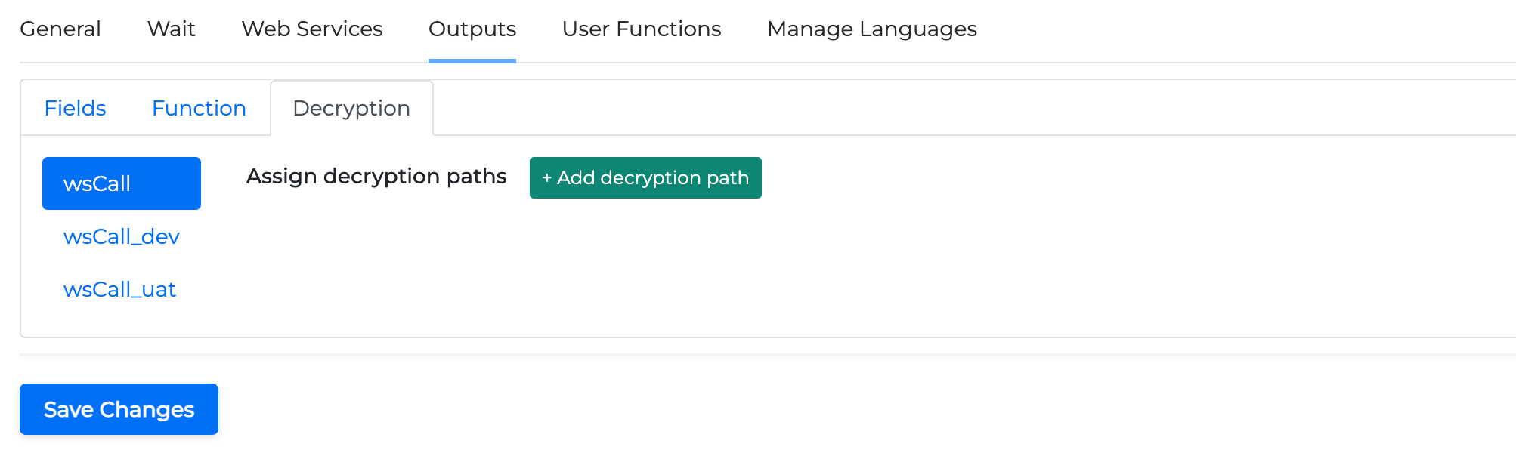The width and height of the screenshot is (1516, 450).
Task: Click the plus icon on Add decryption path
Action: point(547,178)
